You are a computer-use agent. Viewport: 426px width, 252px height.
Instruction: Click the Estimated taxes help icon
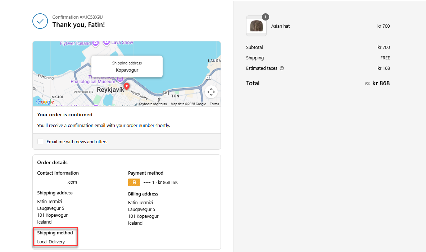coord(282,68)
